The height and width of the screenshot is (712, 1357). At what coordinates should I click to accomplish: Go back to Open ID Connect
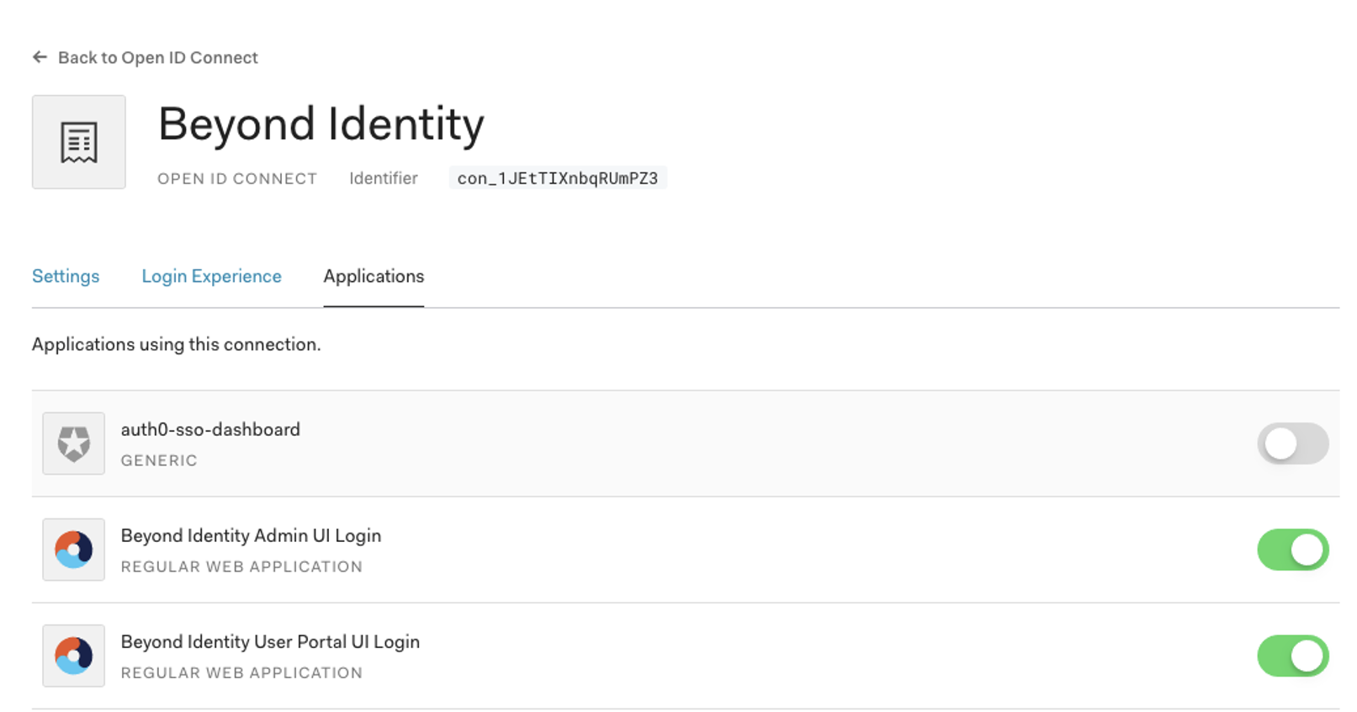tap(157, 57)
